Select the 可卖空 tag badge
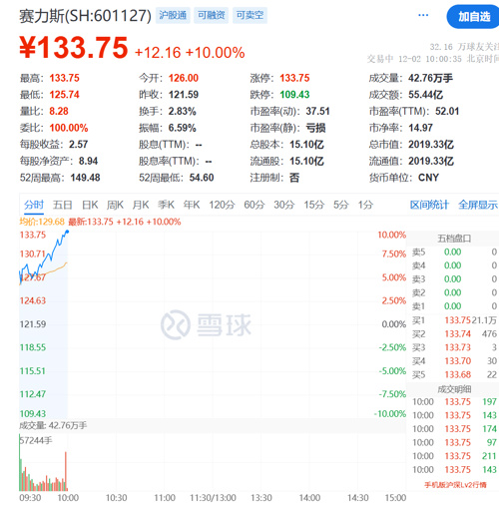The width and height of the screenshot is (499, 509). [x=249, y=15]
